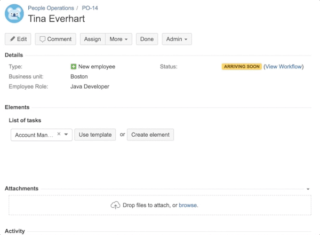Open the People Operations breadcrumb
The width and height of the screenshot is (320, 235).
click(x=50, y=8)
